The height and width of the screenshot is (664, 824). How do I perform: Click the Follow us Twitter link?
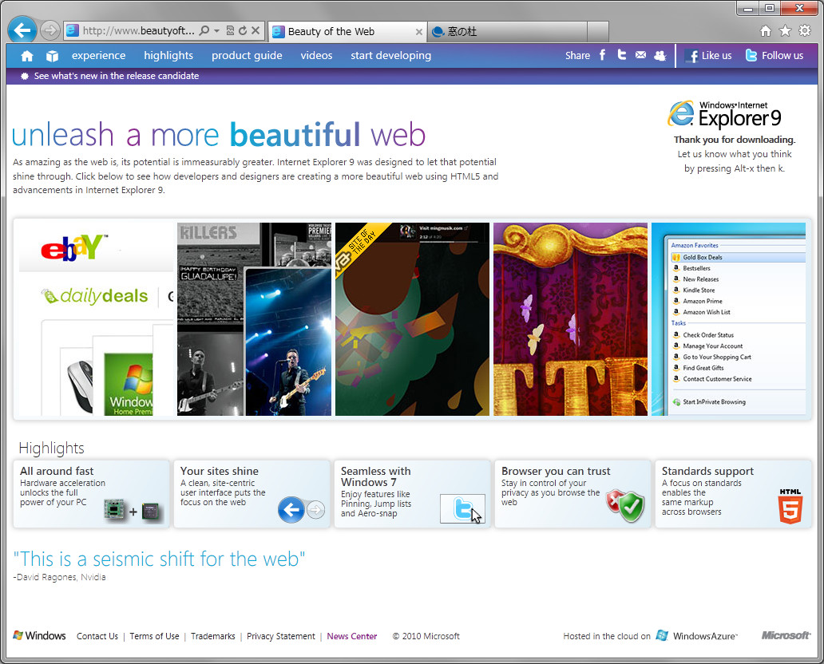coord(774,56)
